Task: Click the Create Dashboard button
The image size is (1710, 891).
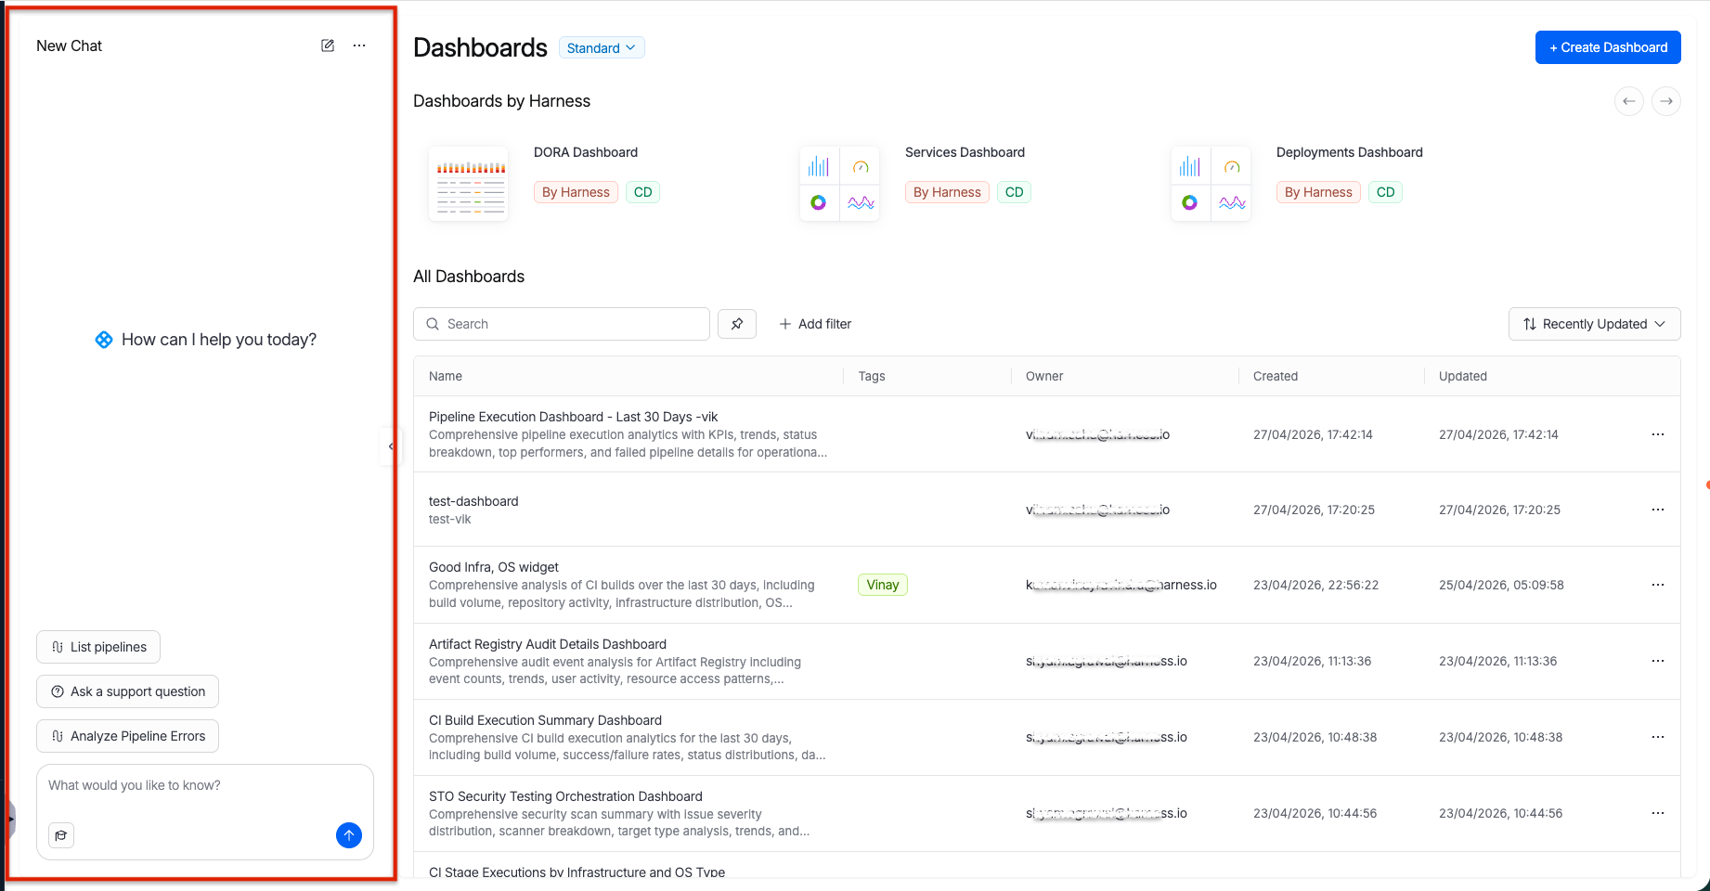Action: click(1608, 47)
